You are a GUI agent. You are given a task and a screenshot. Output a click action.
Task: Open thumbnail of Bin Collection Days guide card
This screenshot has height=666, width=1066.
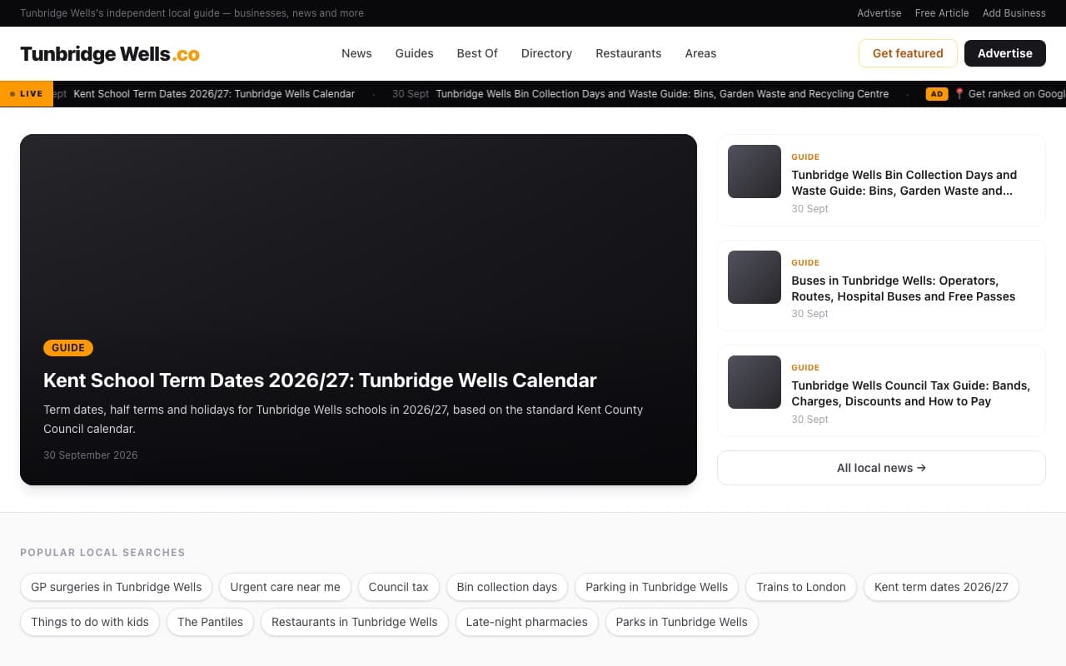pyautogui.click(x=755, y=171)
